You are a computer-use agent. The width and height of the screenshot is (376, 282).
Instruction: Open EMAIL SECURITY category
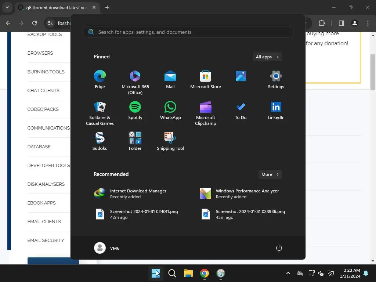tap(46, 240)
